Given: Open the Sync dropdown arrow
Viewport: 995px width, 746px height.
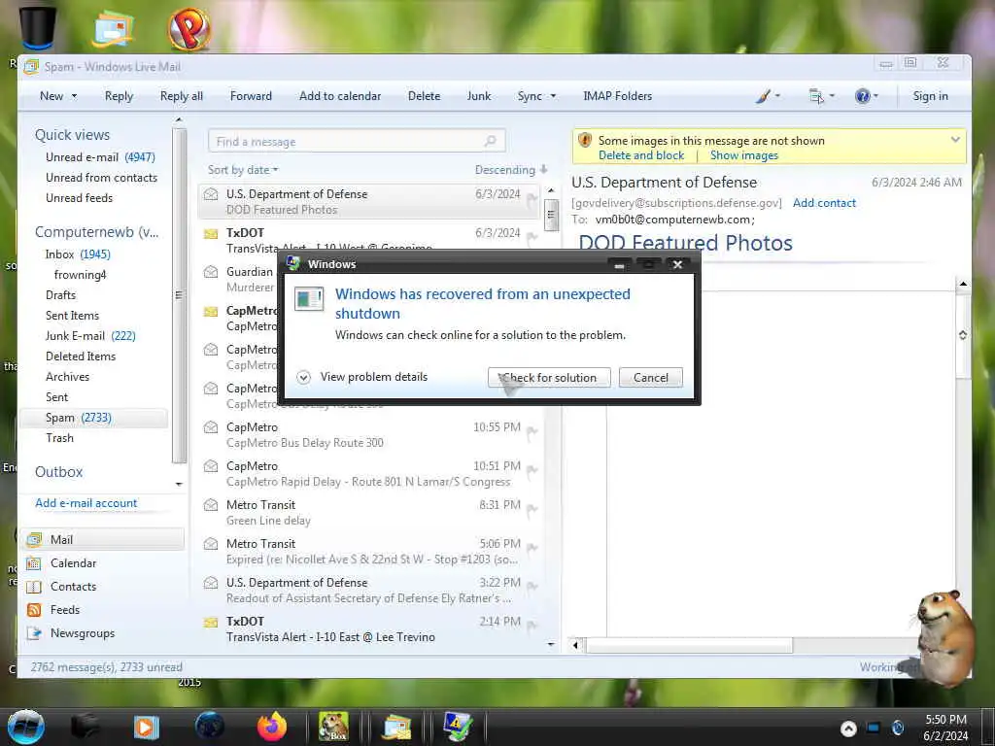Looking at the screenshot, I should pos(553,96).
